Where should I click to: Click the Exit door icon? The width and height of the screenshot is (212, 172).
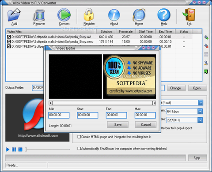point(189,15)
